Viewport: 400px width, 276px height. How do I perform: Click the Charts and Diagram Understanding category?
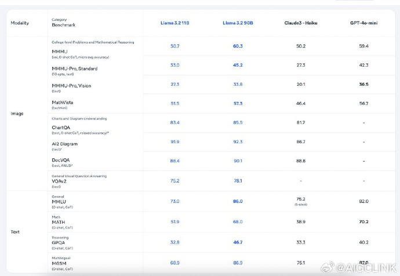click(79, 119)
